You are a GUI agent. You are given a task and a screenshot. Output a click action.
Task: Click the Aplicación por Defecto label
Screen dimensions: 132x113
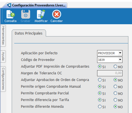39,53
